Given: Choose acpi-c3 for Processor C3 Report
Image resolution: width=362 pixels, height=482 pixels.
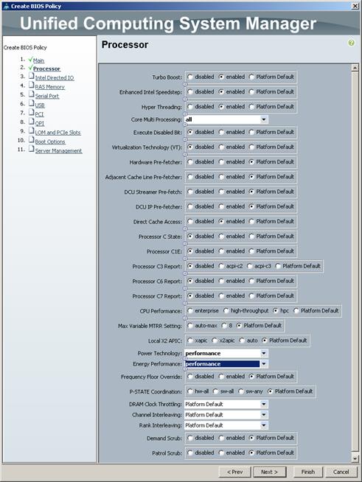Looking at the screenshot, I should (x=250, y=266).
